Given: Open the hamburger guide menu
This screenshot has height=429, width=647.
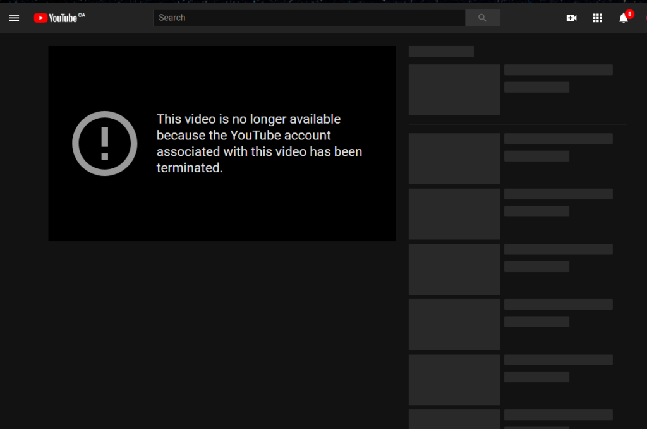Looking at the screenshot, I should click(x=14, y=18).
